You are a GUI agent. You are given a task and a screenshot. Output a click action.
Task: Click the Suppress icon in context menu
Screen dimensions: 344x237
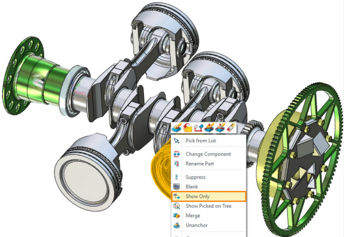(x=178, y=177)
